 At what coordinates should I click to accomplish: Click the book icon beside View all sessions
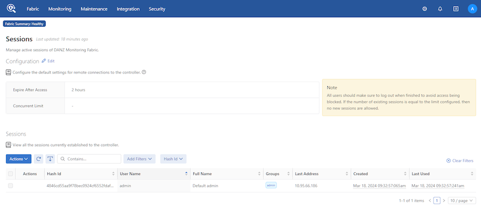pos(8,145)
